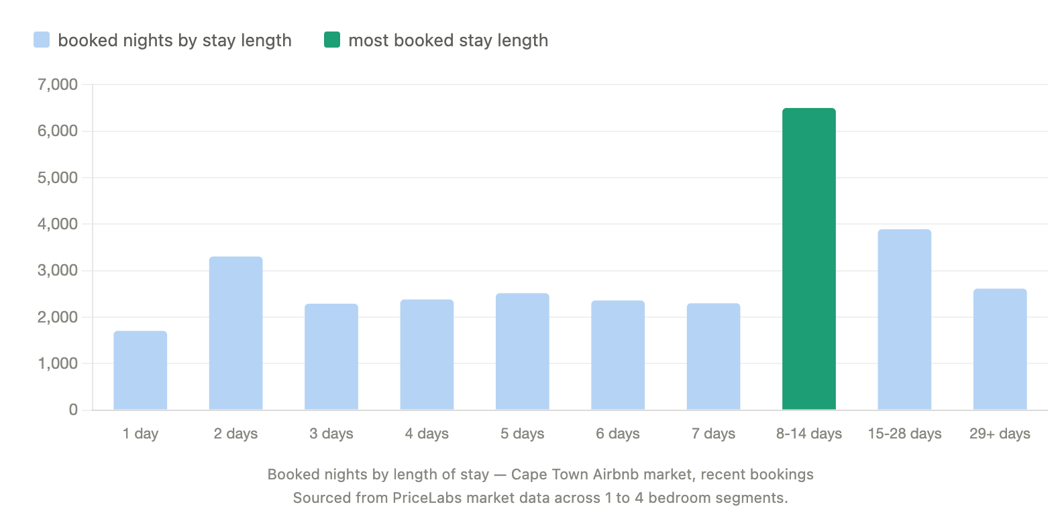This screenshot has width=1060, height=527.
Task: Click the 7,000 y-axis label
Action: coord(58,84)
